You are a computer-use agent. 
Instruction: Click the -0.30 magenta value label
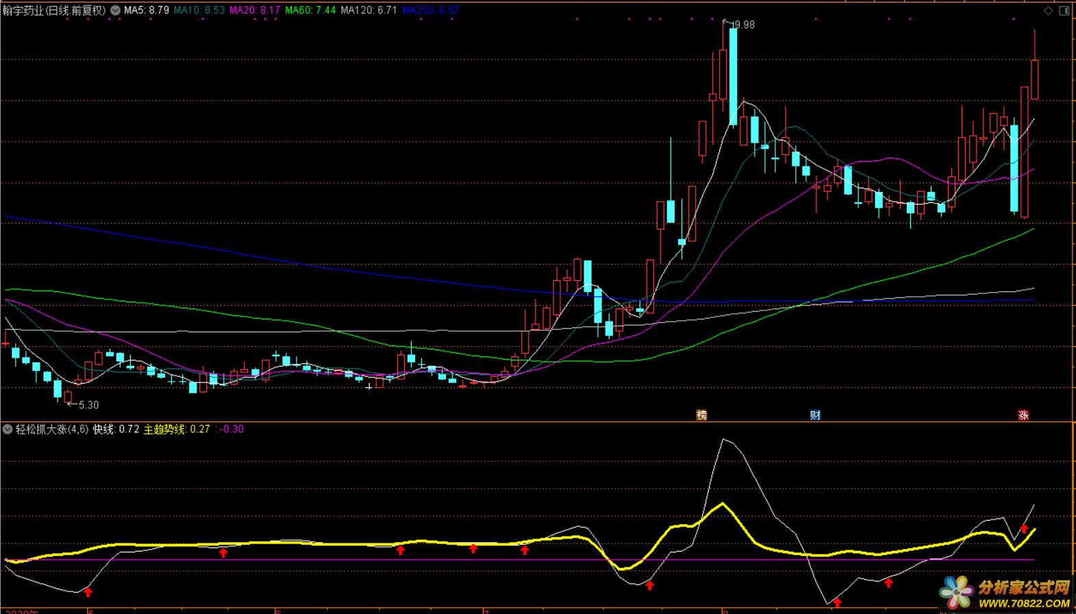coord(232,430)
